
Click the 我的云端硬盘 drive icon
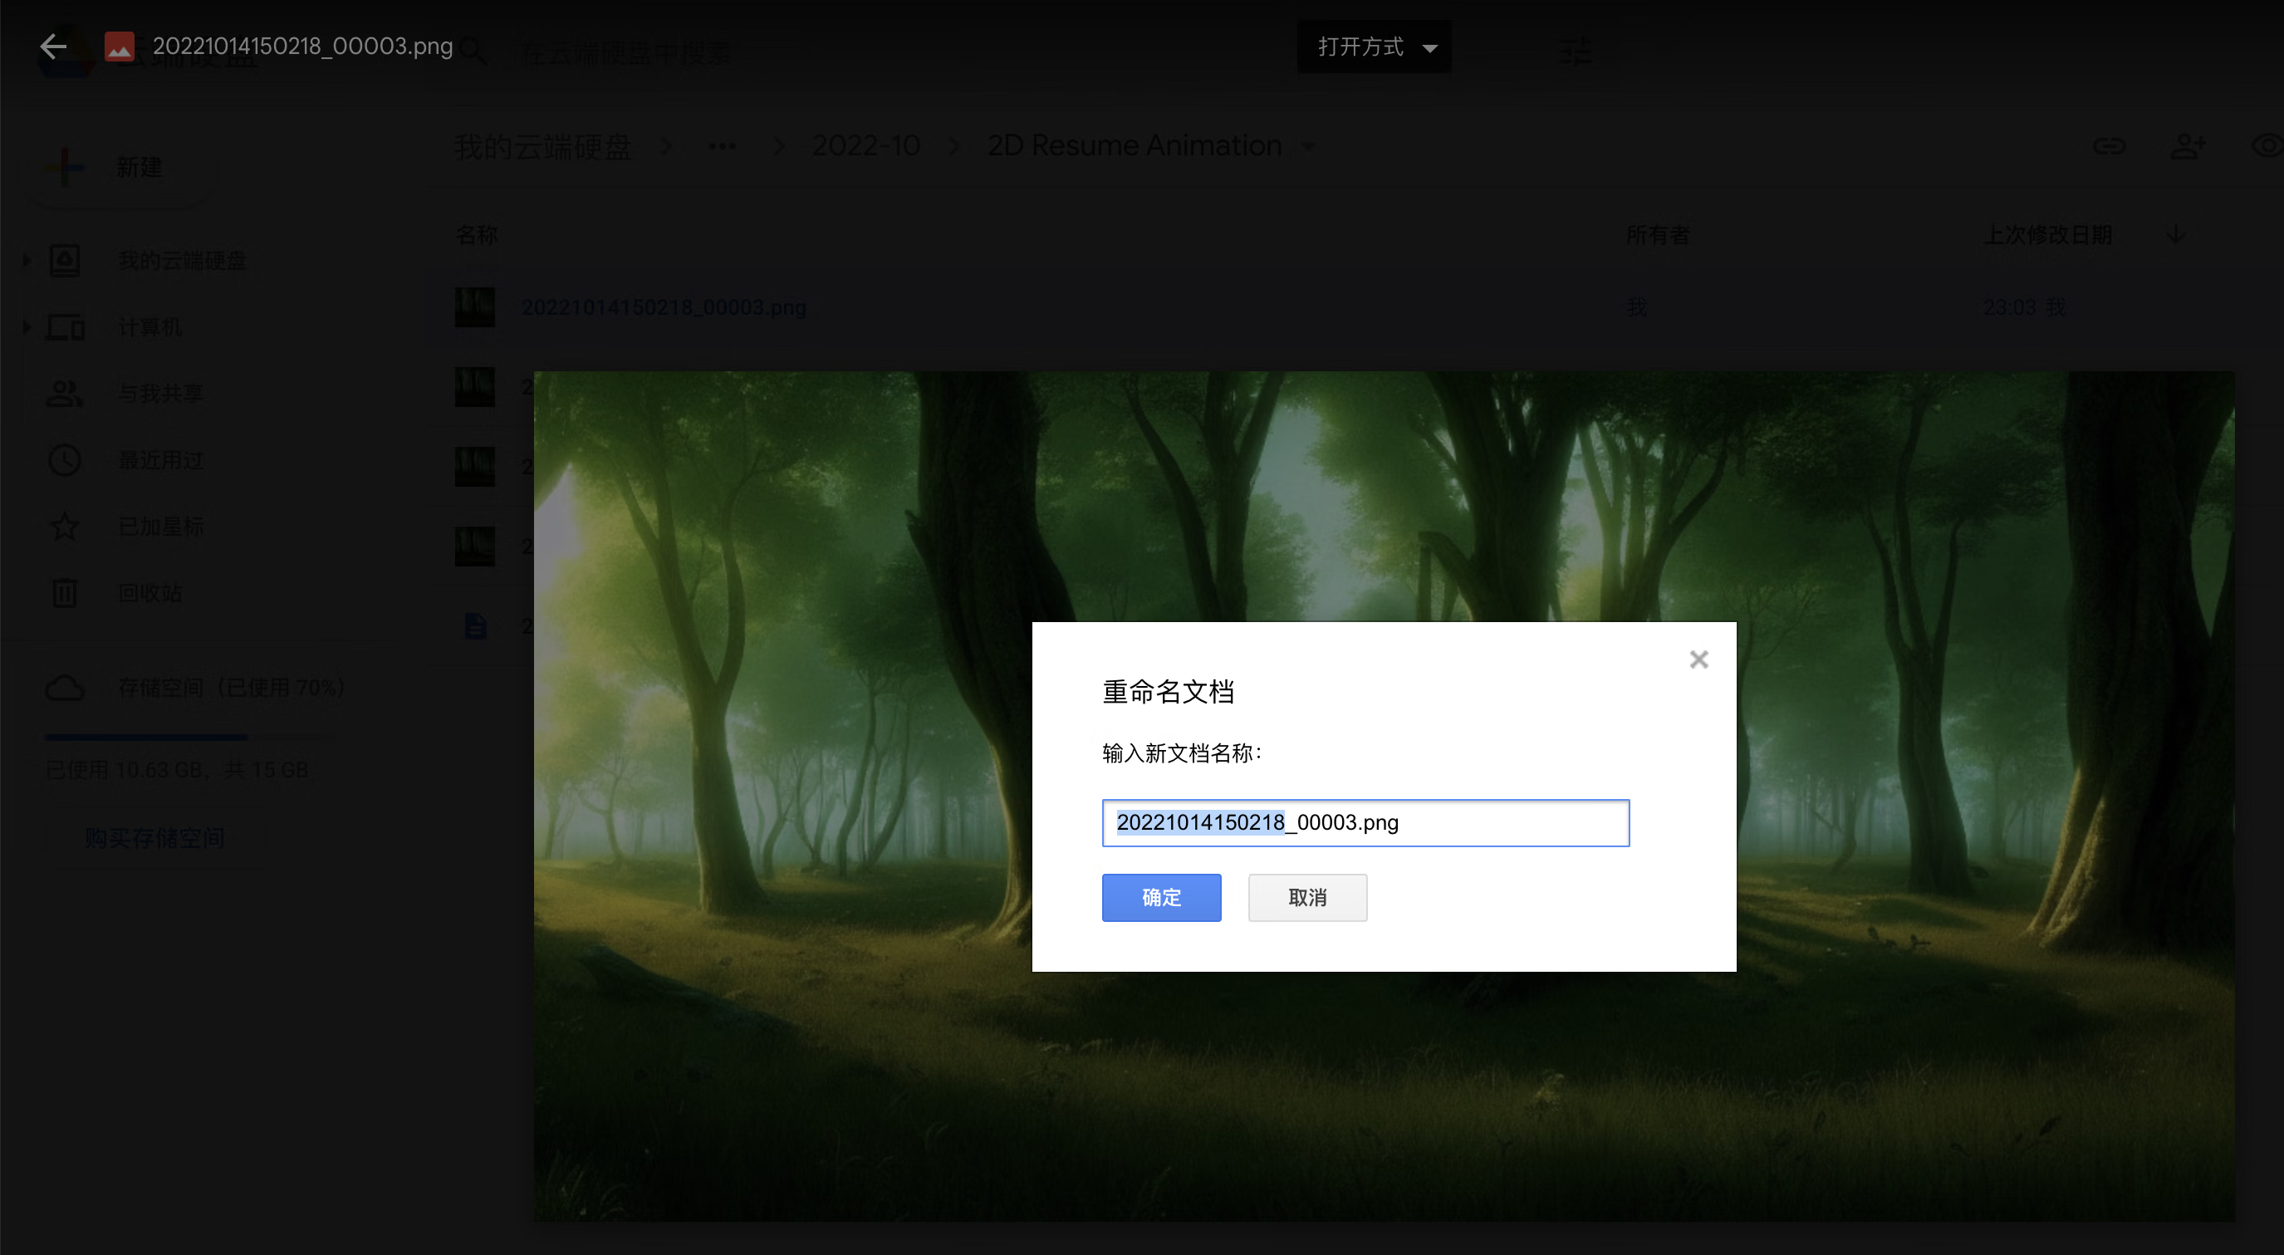65,261
